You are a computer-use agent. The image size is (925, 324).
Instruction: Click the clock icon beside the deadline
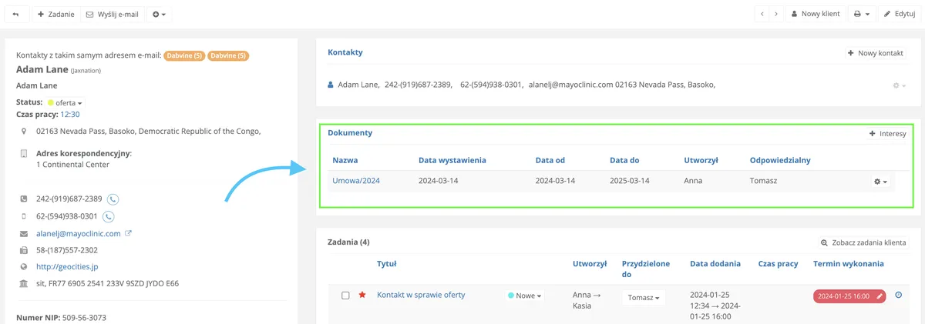[x=899, y=295]
